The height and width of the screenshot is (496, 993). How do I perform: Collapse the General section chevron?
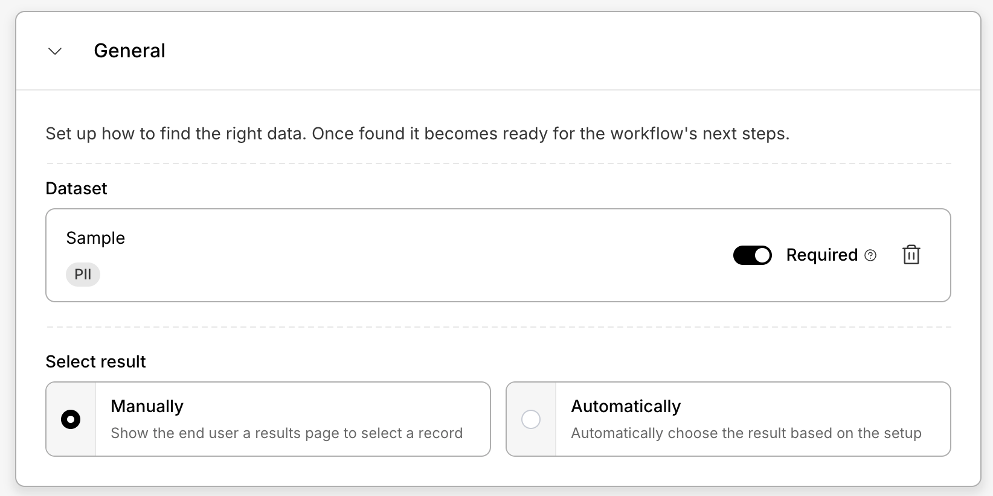tap(55, 51)
